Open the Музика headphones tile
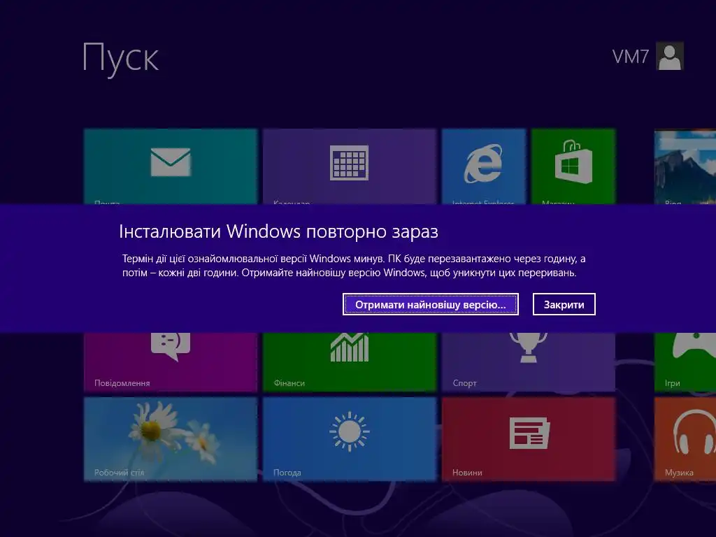This screenshot has height=537, width=716. (x=685, y=439)
